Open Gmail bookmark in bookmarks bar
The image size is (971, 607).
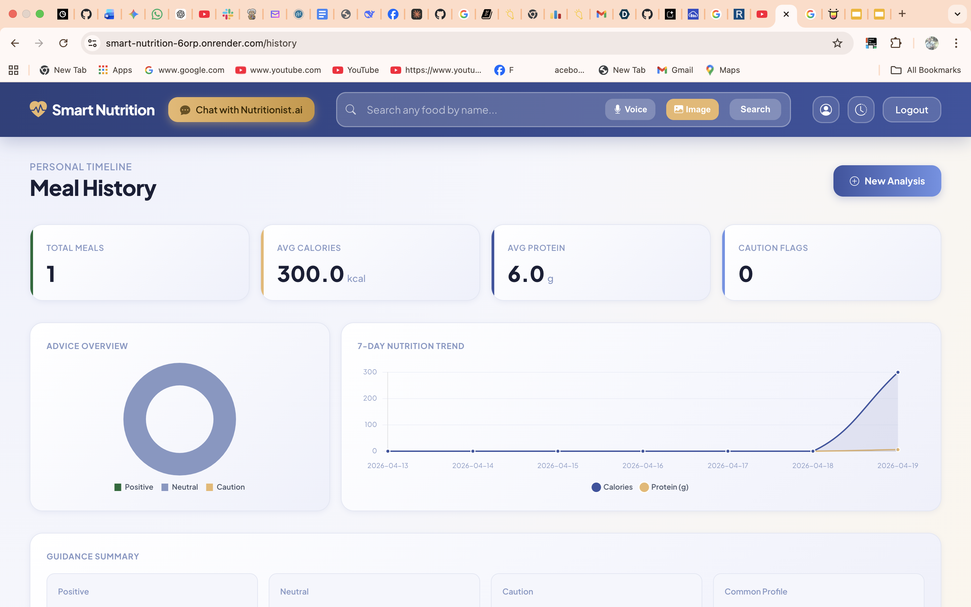[675, 70]
